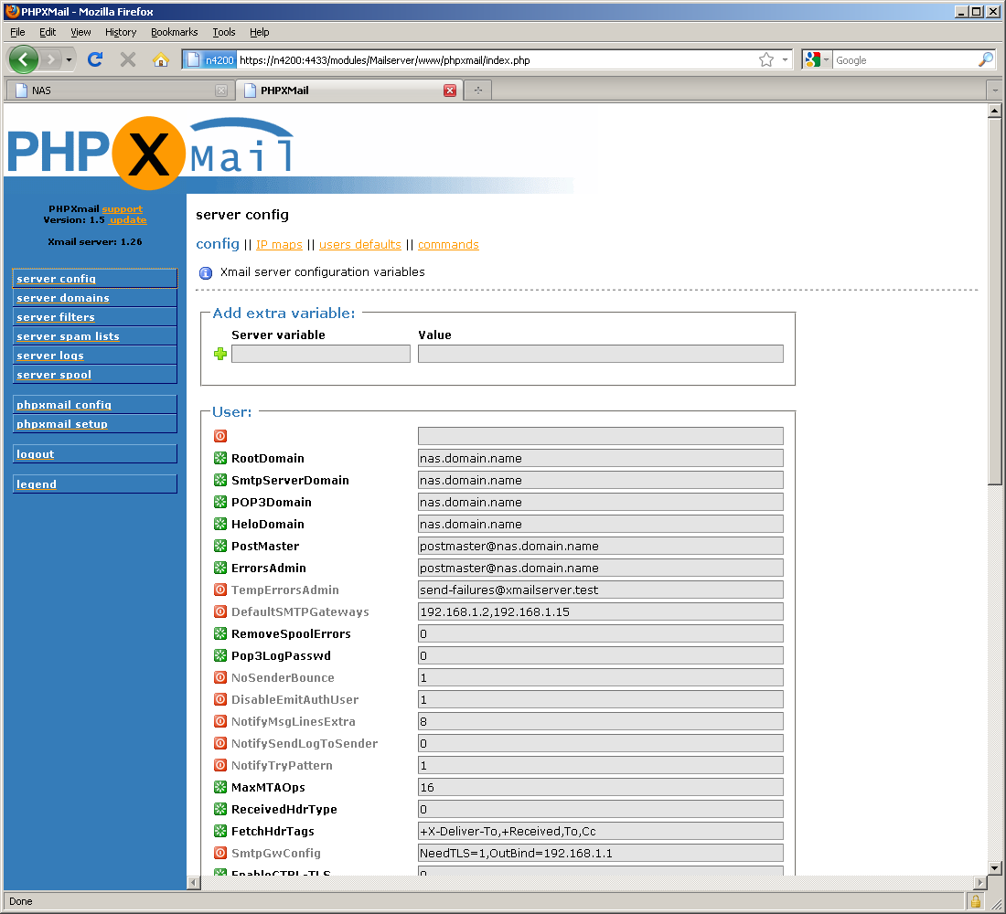The image size is (1006, 914).
Task: Open the phpxmail config link
Action: (64, 405)
